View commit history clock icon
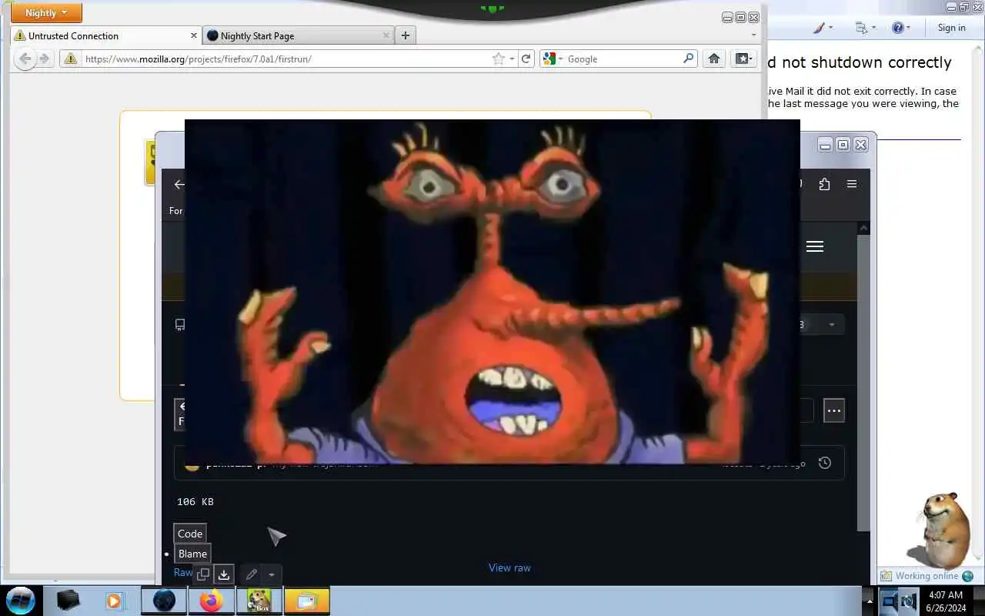The height and width of the screenshot is (616, 985). click(x=824, y=463)
